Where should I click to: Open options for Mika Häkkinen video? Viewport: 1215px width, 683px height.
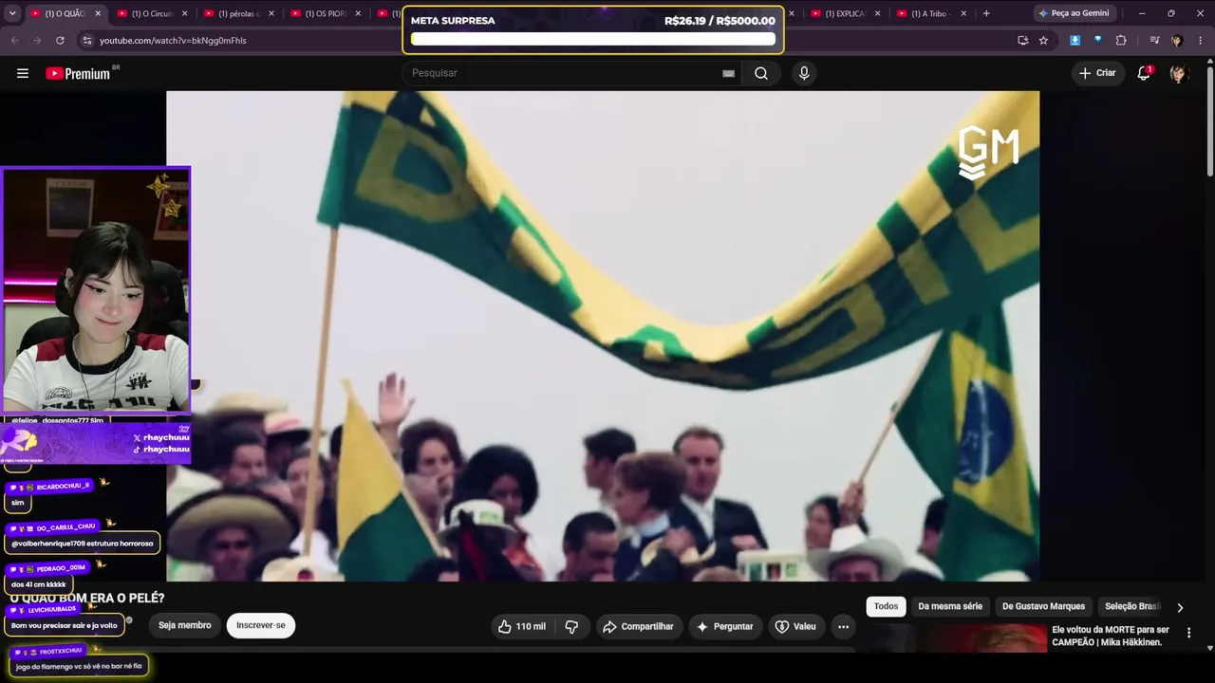1188,633
